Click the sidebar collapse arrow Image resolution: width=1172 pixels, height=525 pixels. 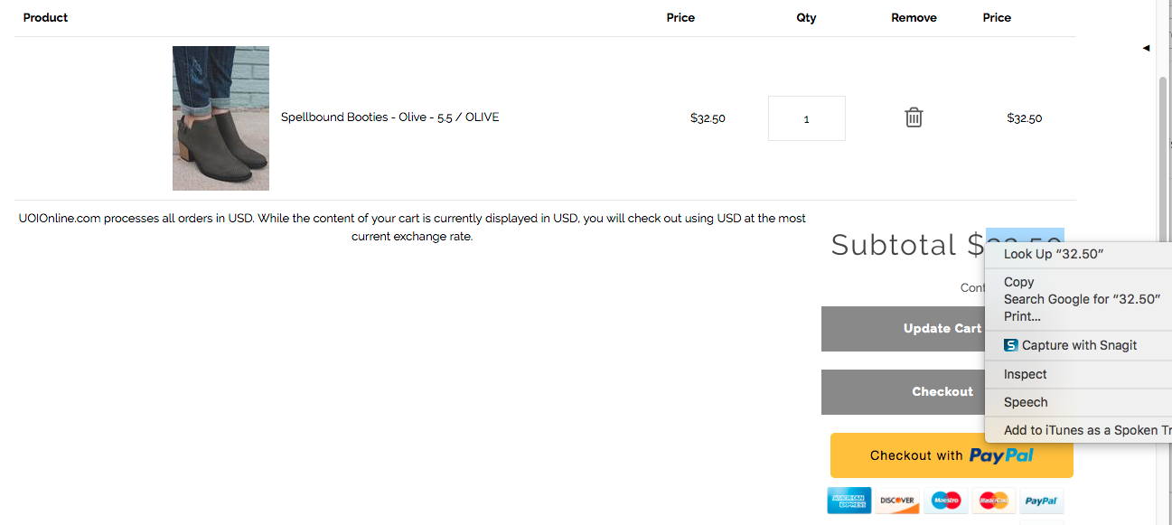pos(1146,48)
